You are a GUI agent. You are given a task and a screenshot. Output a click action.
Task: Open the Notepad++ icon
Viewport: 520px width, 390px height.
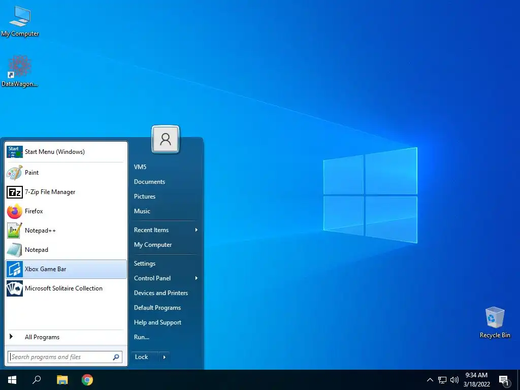click(15, 231)
